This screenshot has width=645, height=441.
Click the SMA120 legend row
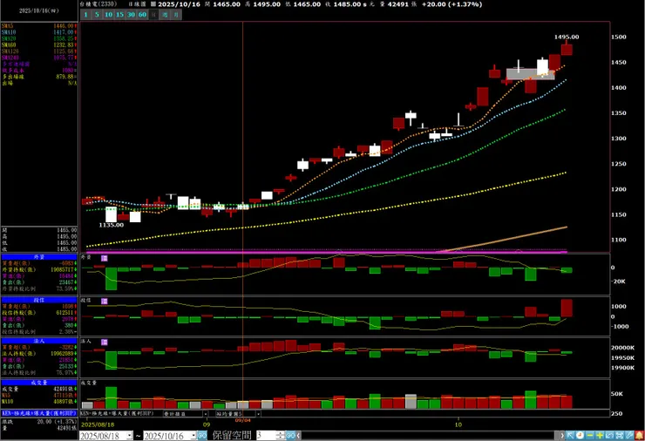point(39,51)
